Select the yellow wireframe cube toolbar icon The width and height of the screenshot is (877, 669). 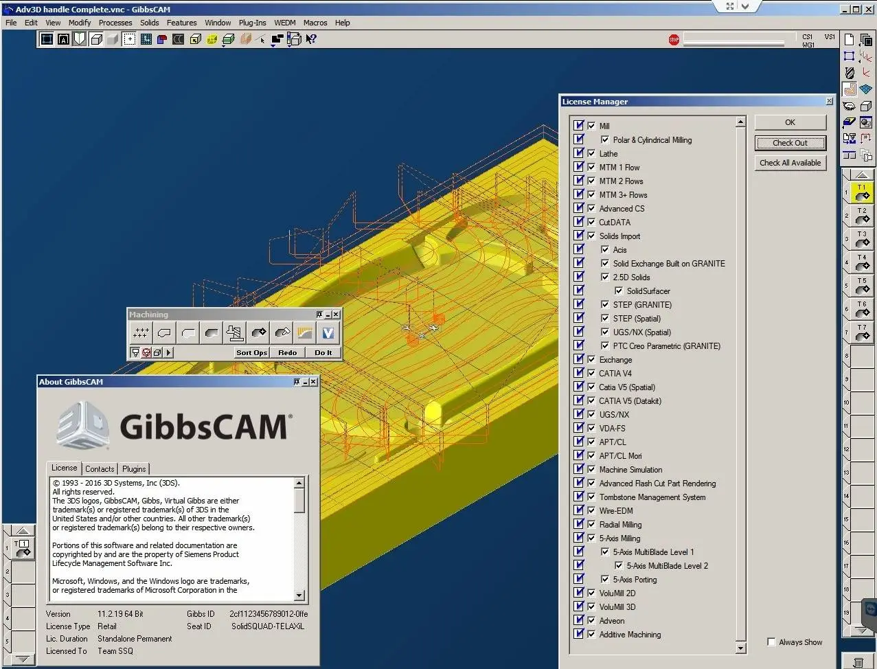click(x=212, y=39)
